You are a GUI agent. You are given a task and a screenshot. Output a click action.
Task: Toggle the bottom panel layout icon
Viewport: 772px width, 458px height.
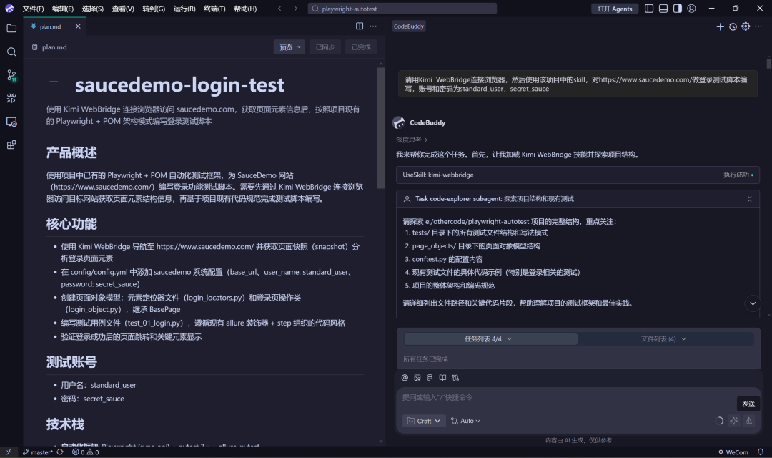pos(663,9)
